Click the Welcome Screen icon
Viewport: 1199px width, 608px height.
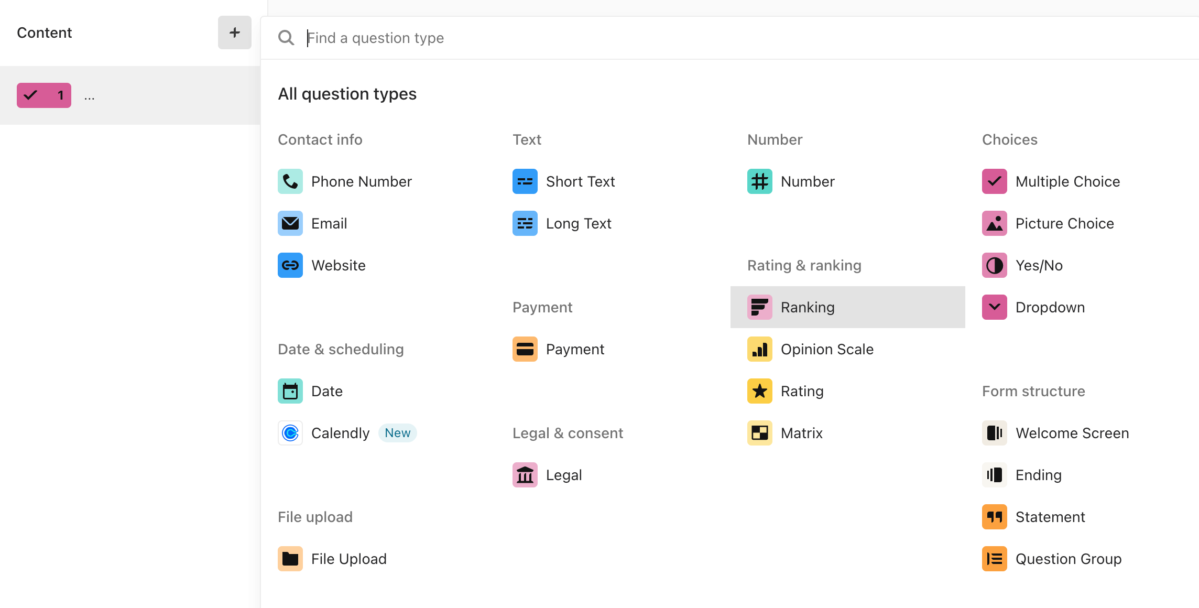[995, 433]
